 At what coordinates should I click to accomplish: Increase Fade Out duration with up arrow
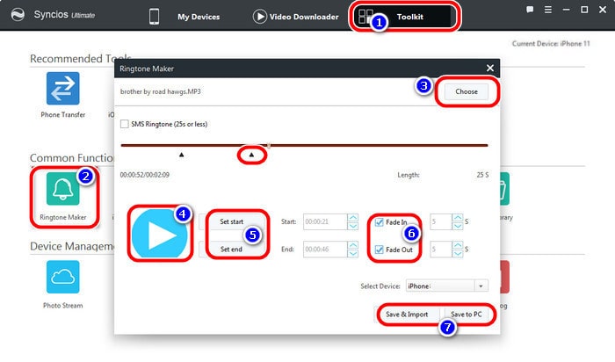pos(458,245)
